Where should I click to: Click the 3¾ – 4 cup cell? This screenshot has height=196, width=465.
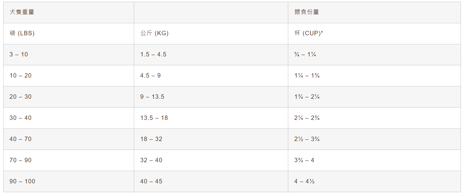coord(304,160)
